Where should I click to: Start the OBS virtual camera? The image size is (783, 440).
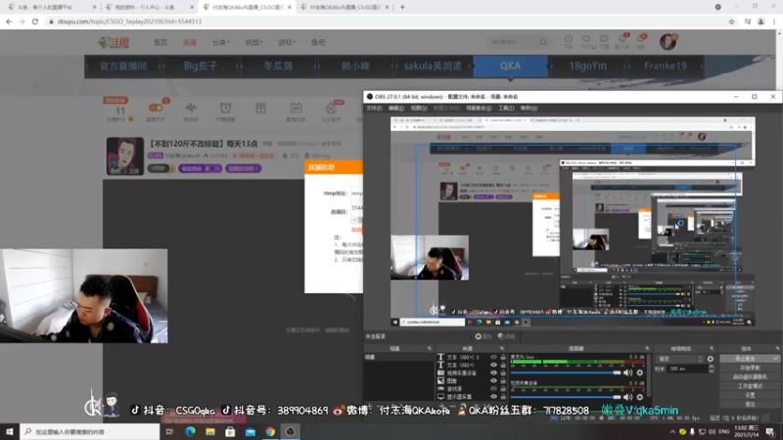pyautogui.click(x=750, y=376)
